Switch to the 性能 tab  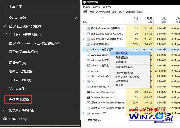[92, 12]
